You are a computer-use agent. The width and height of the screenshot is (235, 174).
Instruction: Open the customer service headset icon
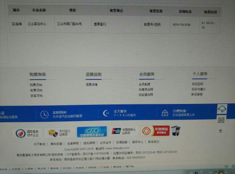coord(222,109)
